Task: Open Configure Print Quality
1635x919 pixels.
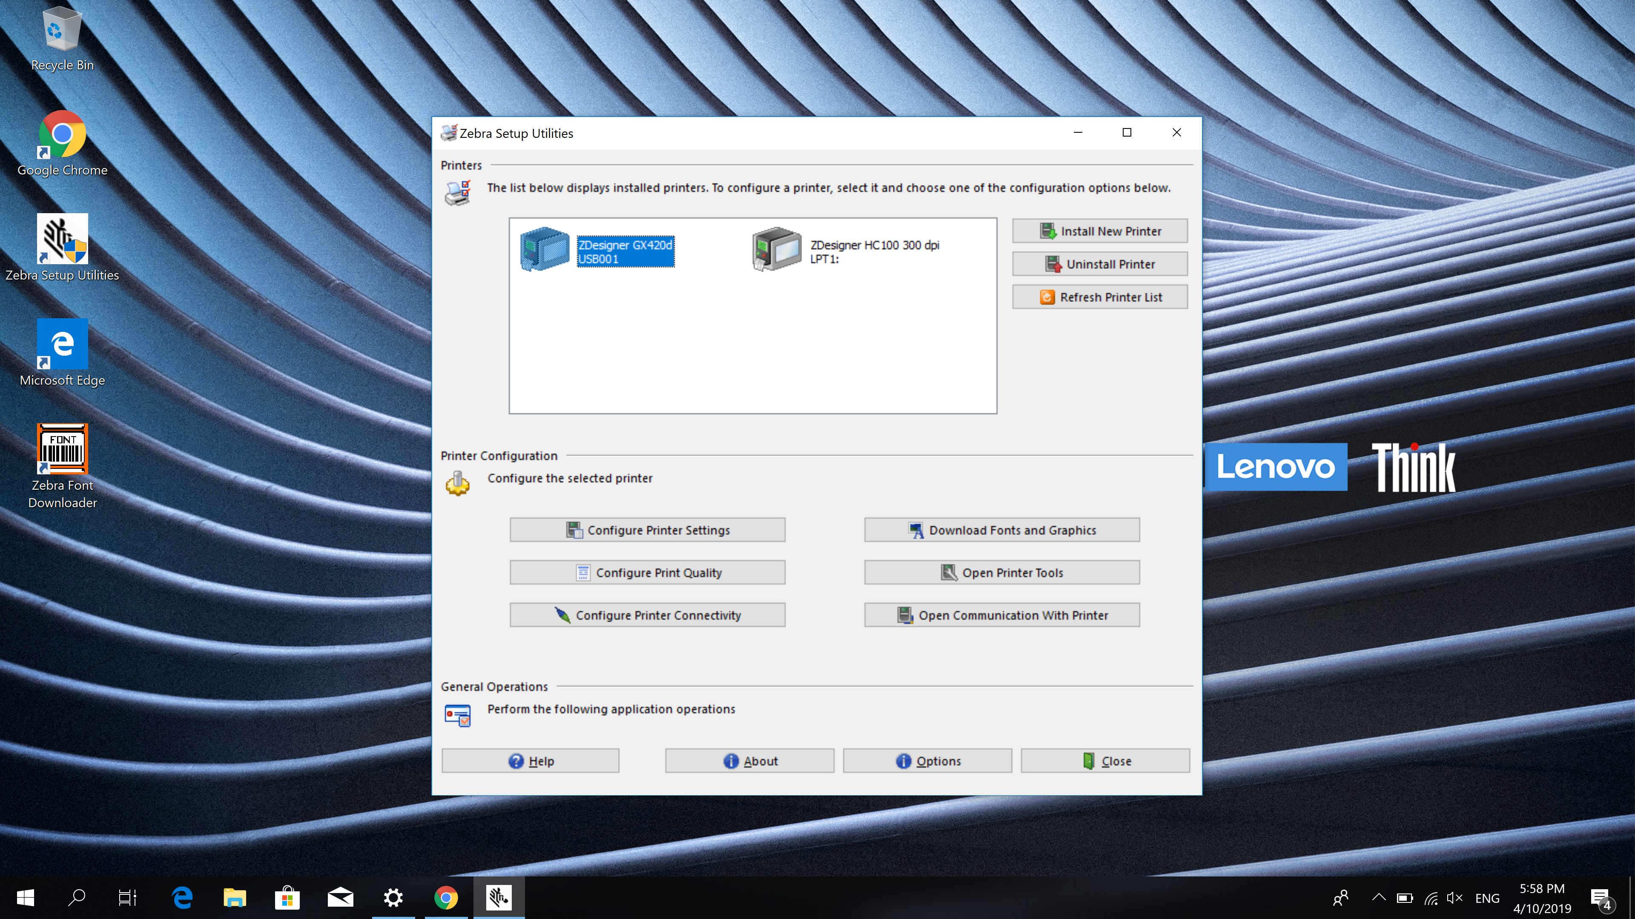Action: click(x=647, y=572)
